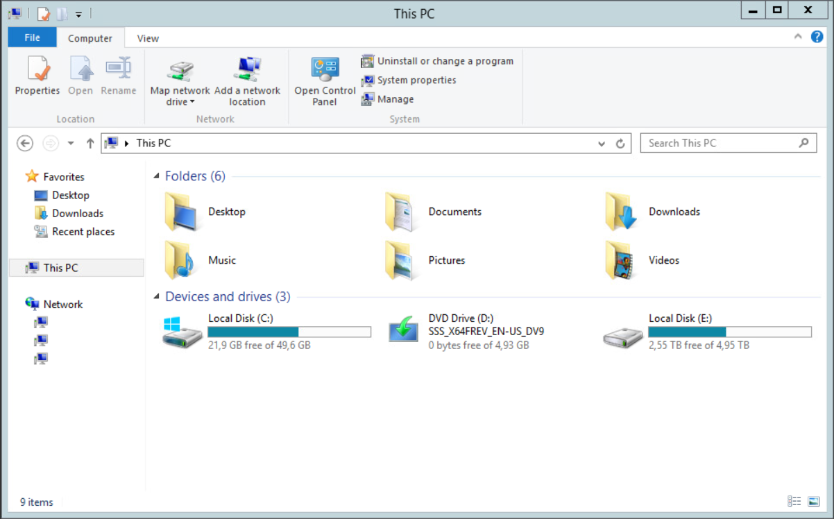Viewport: 834px width, 519px height.
Task: Select the Downloads folder icon in Folders
Action: pos(621,212)
